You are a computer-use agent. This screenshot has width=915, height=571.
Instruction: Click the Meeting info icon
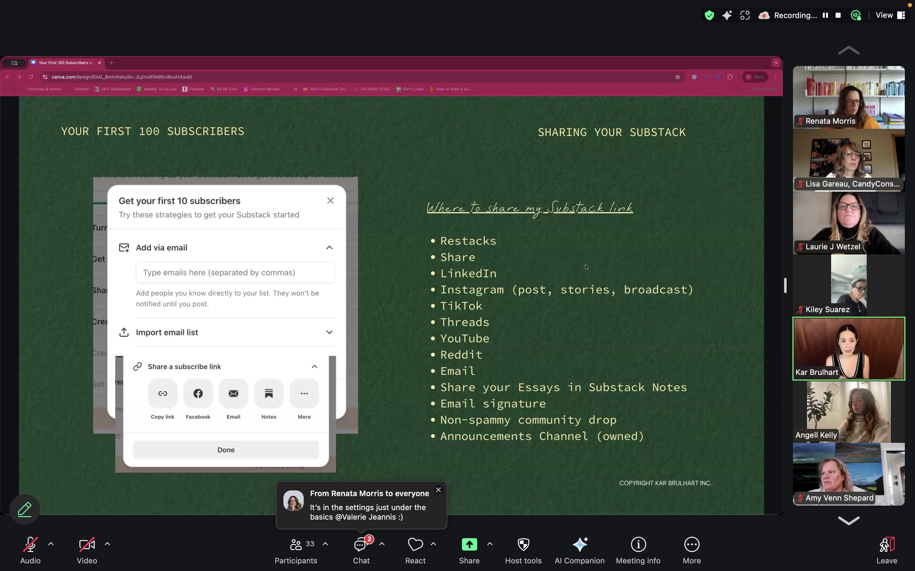tap(638, 545)
